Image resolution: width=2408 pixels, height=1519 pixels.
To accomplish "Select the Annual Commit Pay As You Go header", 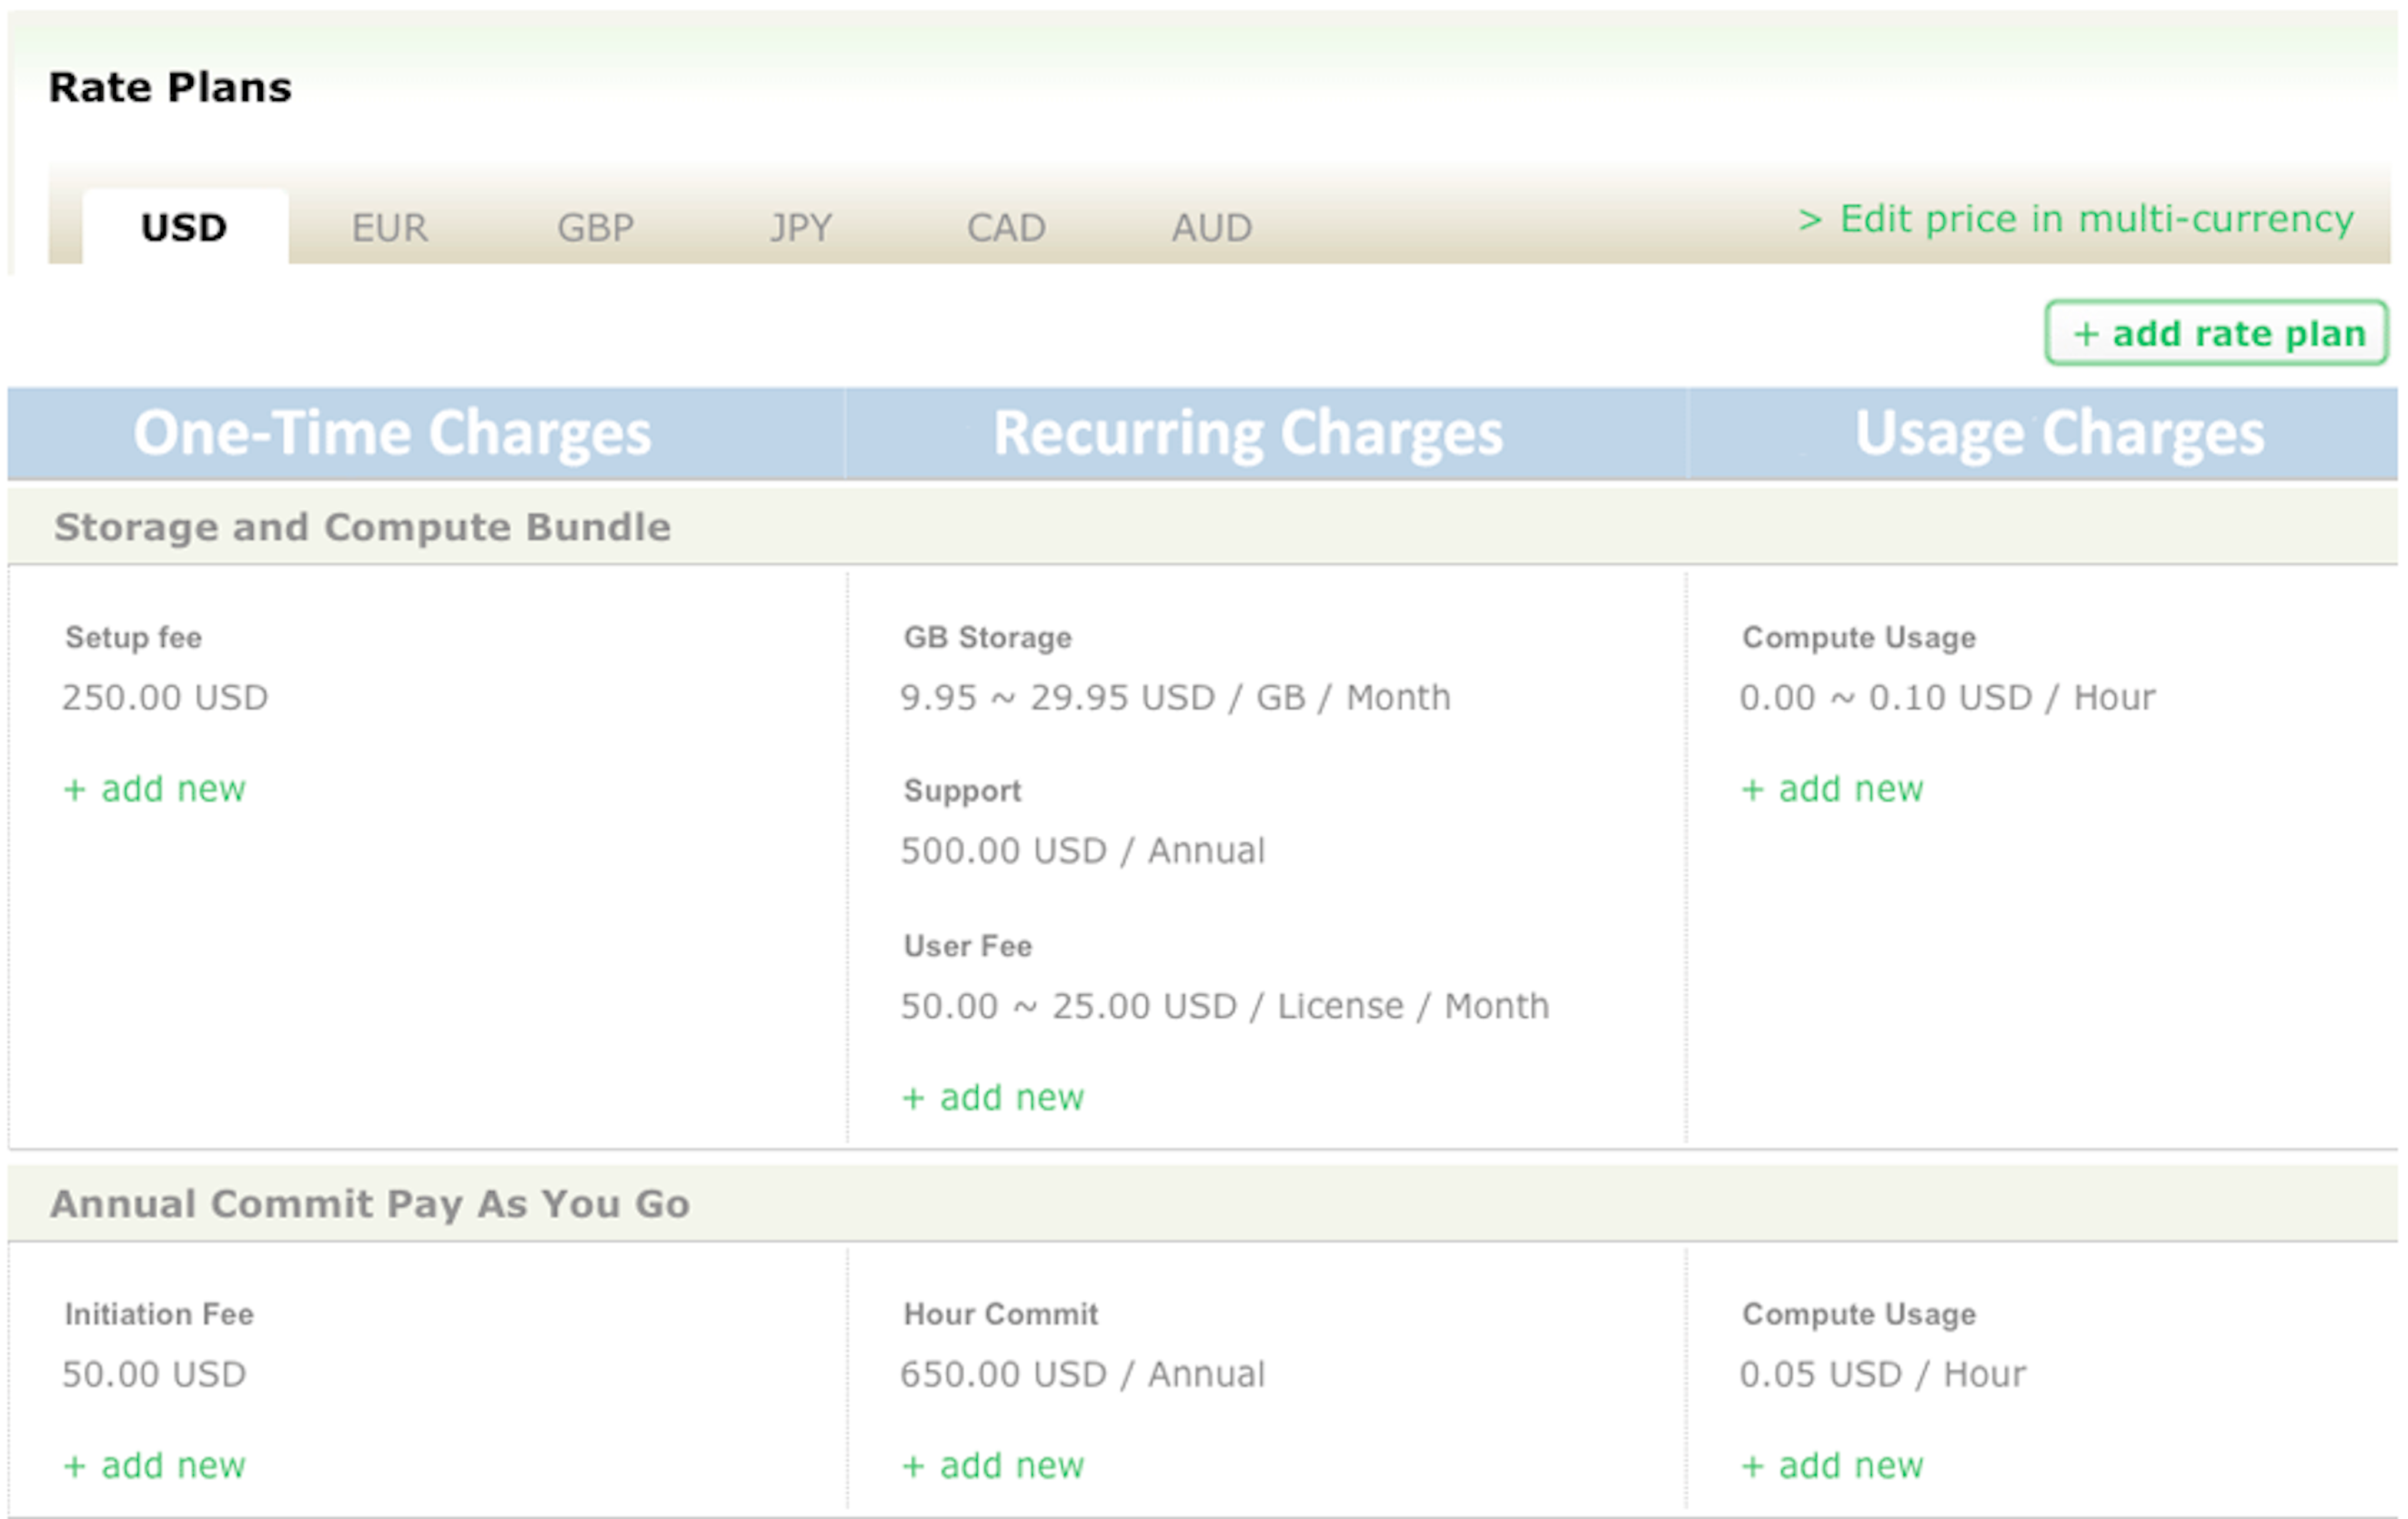I will tap(371, 1204).
